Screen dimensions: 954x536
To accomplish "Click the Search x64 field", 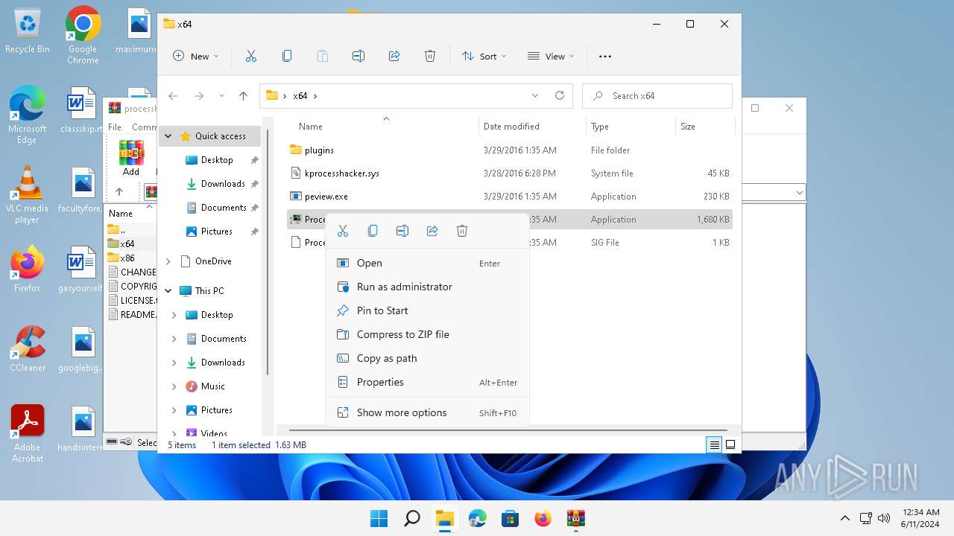I will [x=657, y=95].
